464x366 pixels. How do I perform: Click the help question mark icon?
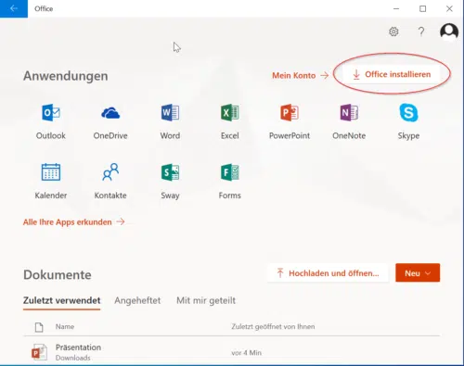421,32
